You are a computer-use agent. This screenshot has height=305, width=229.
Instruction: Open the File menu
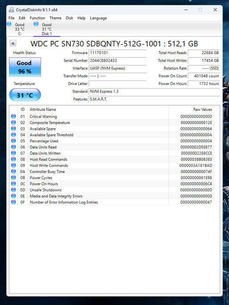12,18
